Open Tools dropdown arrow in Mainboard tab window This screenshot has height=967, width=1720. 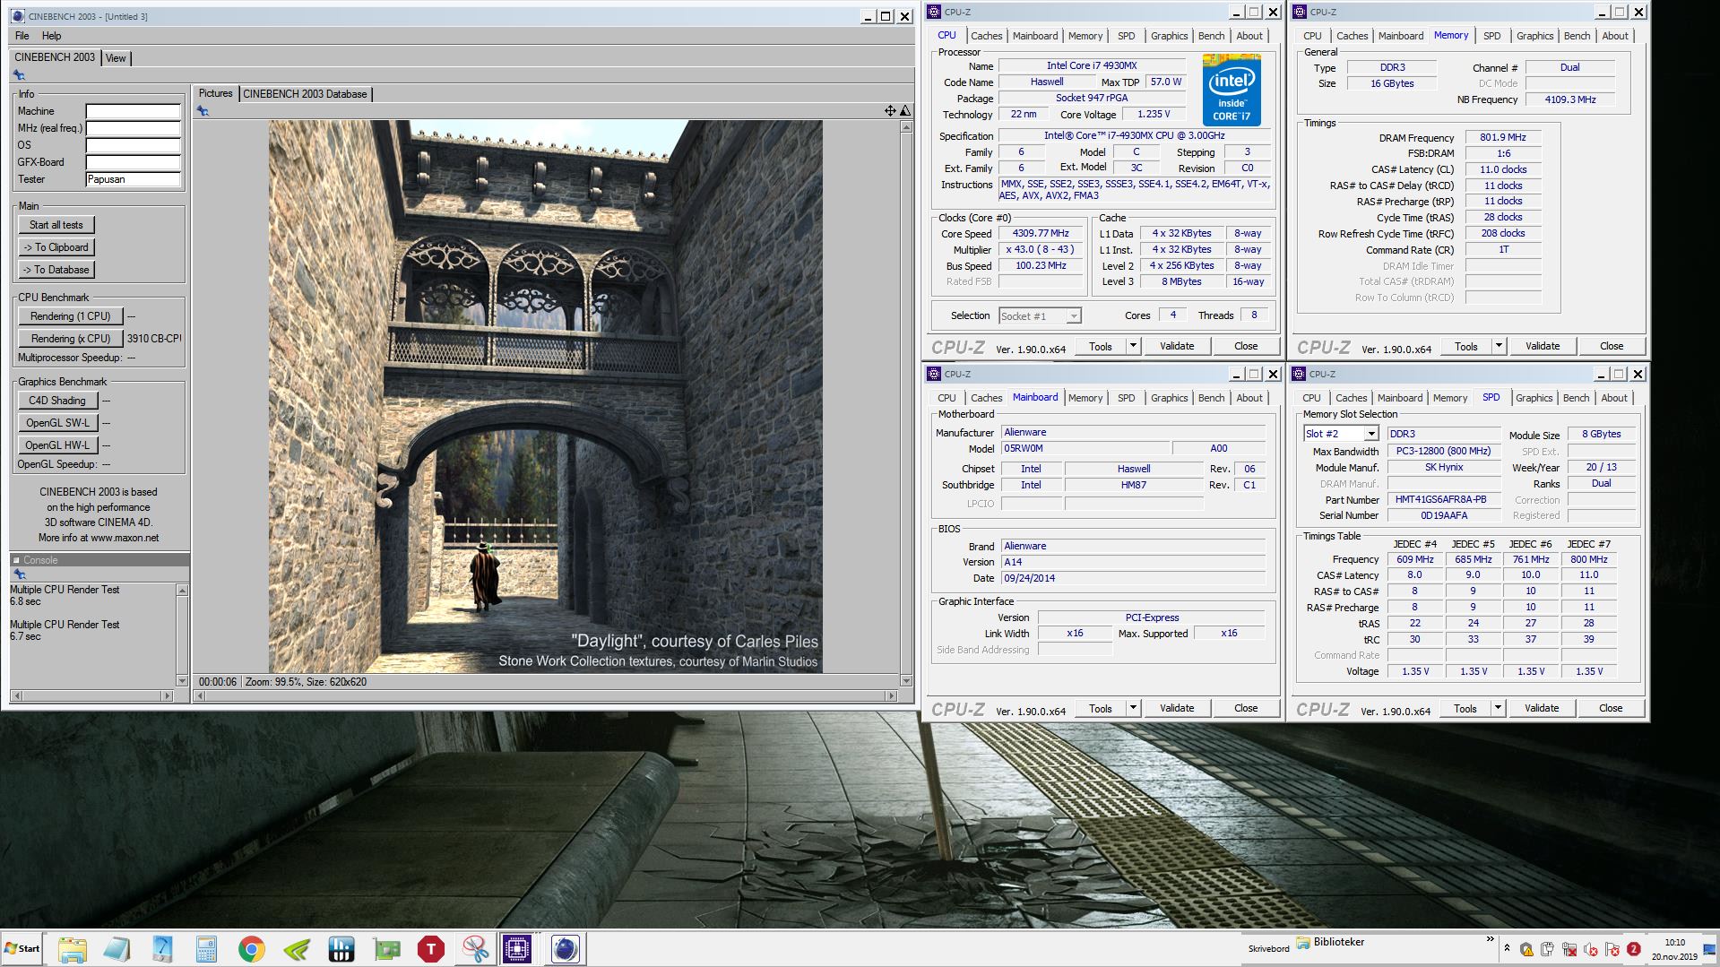click(x=1133, y=708)
